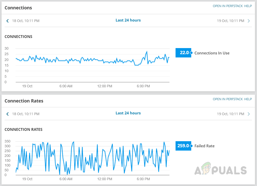Click the Failed Rate legend dot

point(191,146)
